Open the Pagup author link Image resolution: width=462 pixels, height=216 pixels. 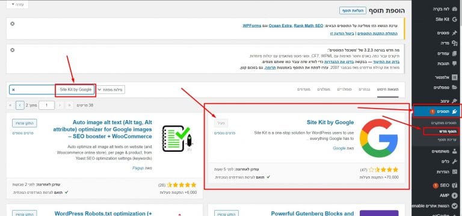[138, 168]
